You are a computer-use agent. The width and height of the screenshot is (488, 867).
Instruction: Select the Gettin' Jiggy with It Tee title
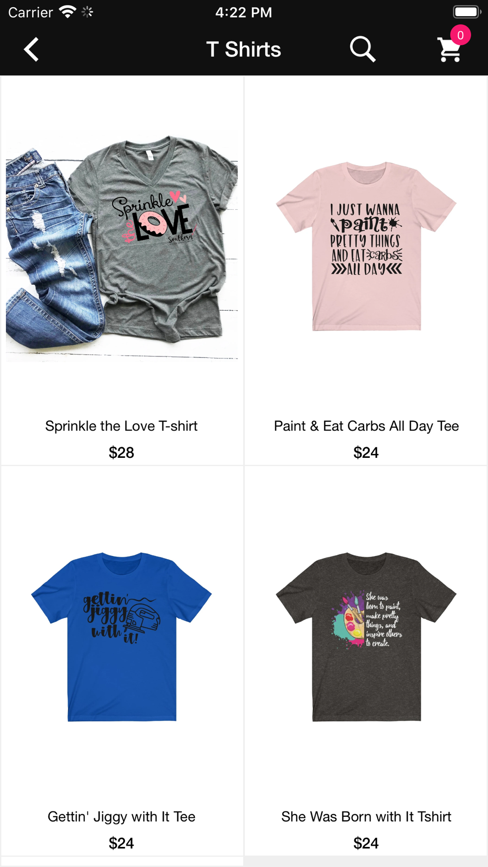(122, 816)
